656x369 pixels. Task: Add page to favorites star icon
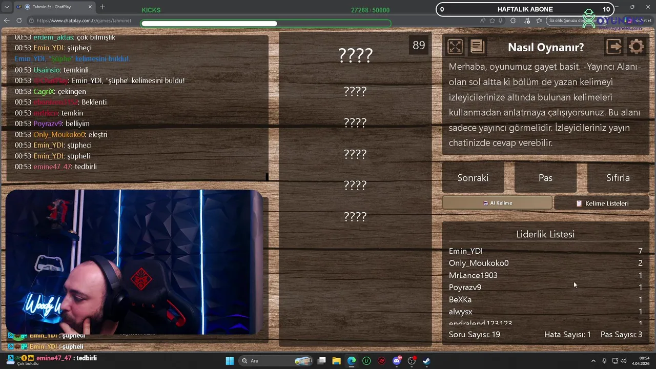tap(493, 20)
